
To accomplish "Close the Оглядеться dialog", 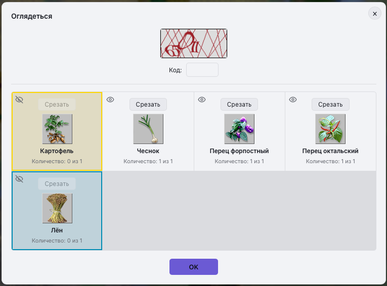I will [x=375, y=14].
